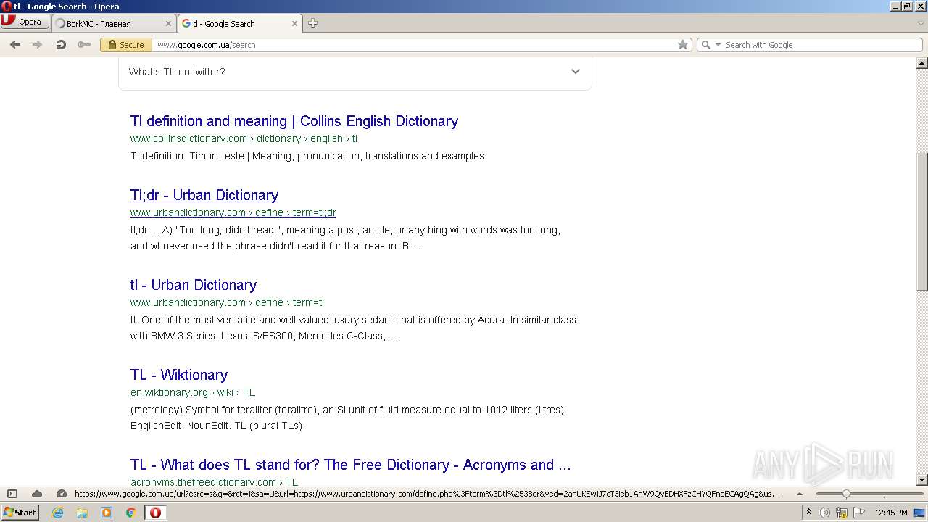Screen dimensions: 928x522
Task: Click the "Too long; didn't read" snippet text
Action: (346, 238)
